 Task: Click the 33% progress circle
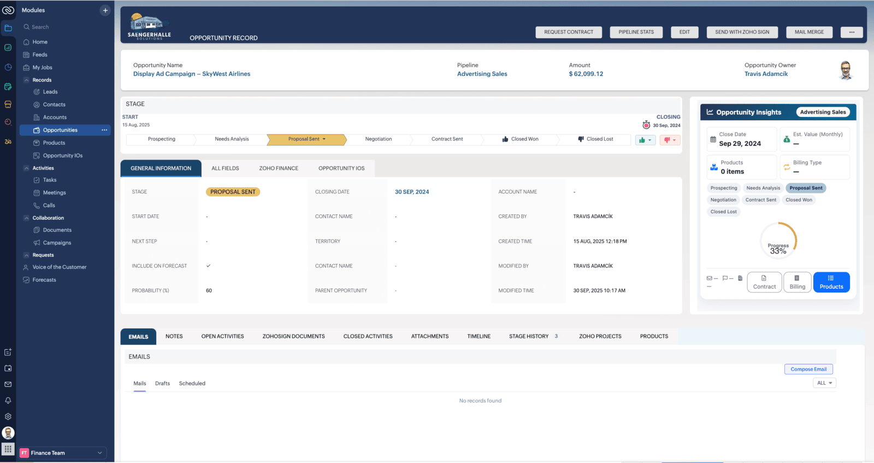778,241
